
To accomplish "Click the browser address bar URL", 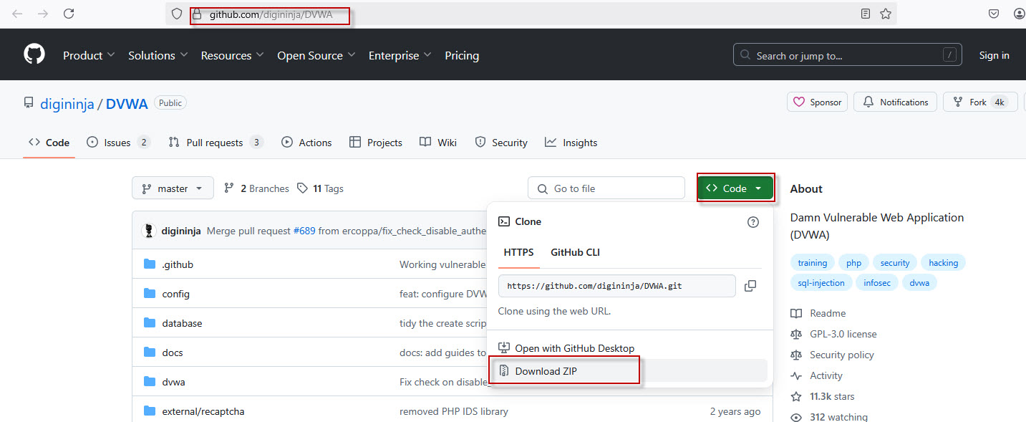I will (271, 14).
